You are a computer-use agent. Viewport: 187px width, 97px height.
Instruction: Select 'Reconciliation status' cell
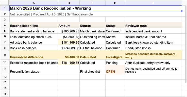coord(34,69)
